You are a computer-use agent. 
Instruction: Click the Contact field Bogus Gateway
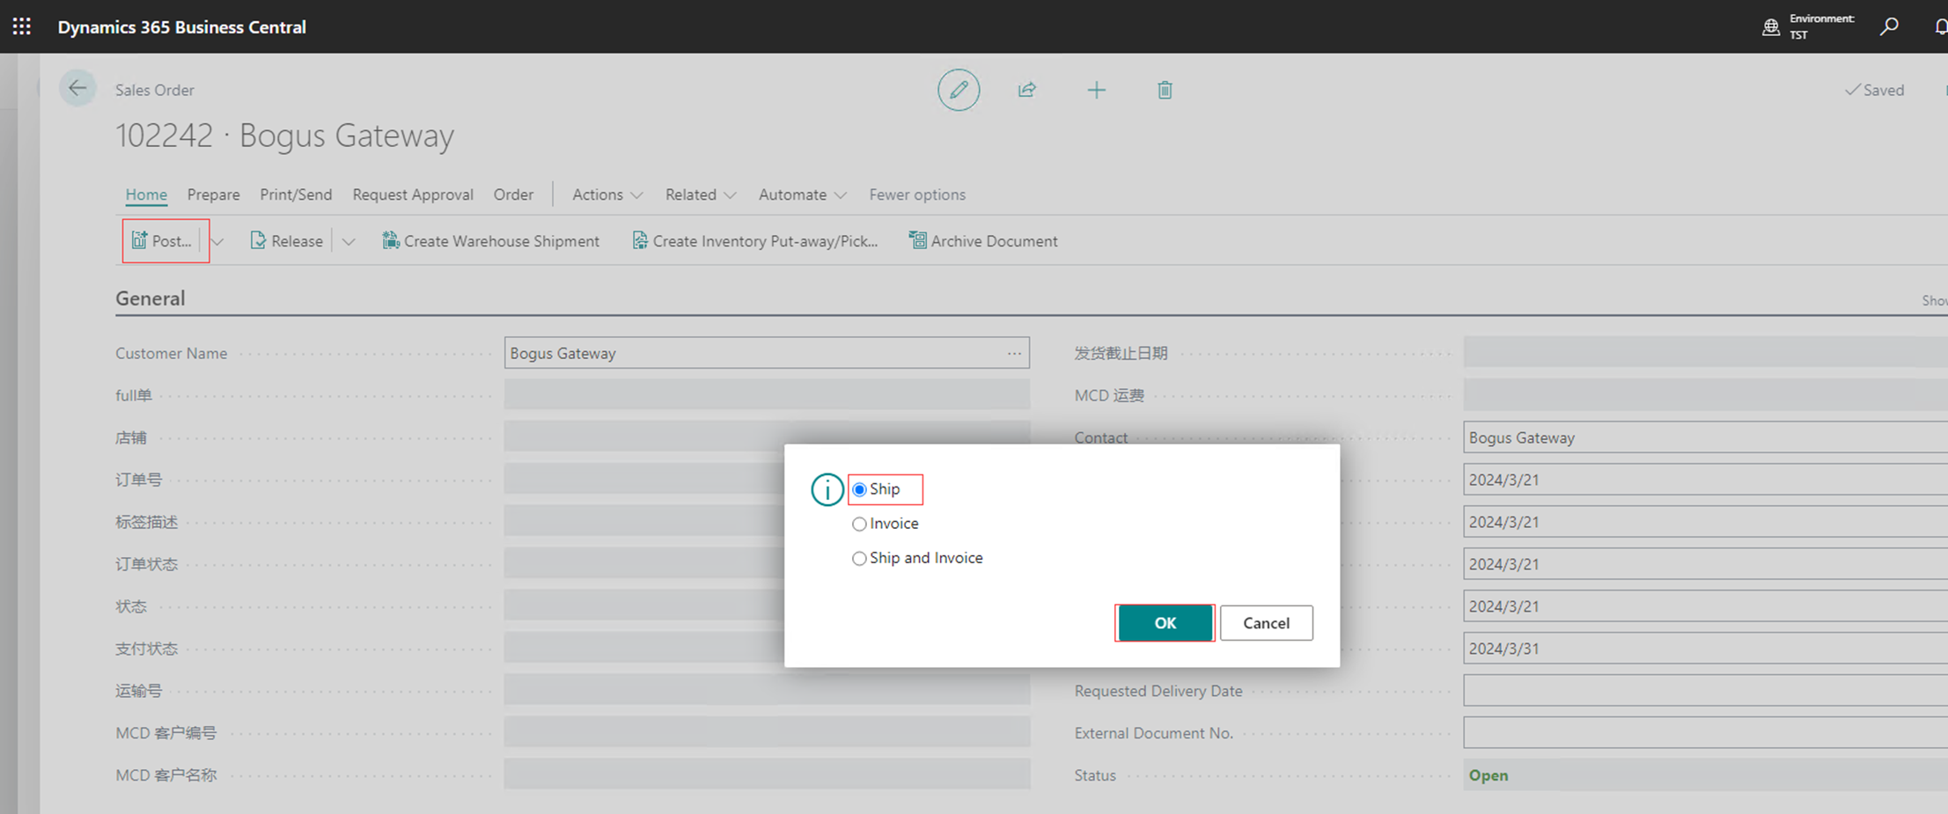click(x=1705, y=437)
